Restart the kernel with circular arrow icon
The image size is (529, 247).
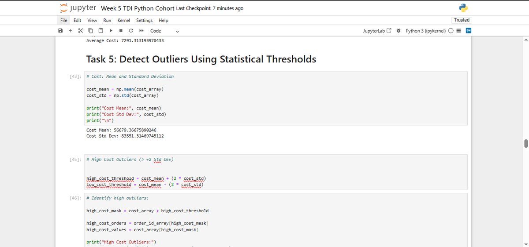(x=131, y=31)
